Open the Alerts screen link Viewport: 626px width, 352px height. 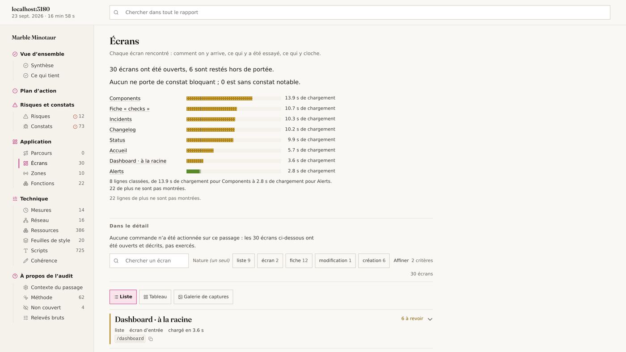(117, 172)
